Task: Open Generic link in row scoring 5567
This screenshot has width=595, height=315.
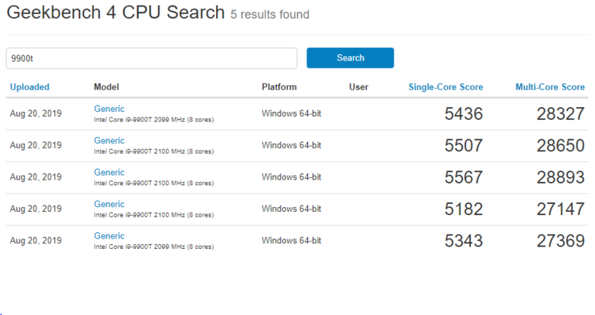Action: coord(110,172)
